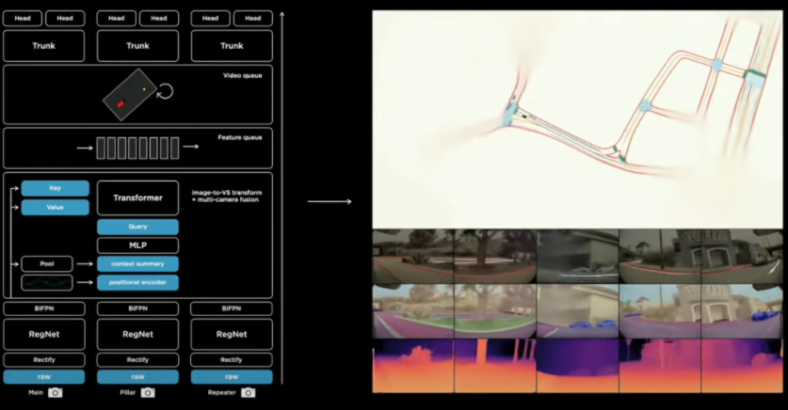Image resolution: width=788 pixels, height=410 pixels.
Task: Click the depth map showing a tree trunk
Action: coord(495,366)
